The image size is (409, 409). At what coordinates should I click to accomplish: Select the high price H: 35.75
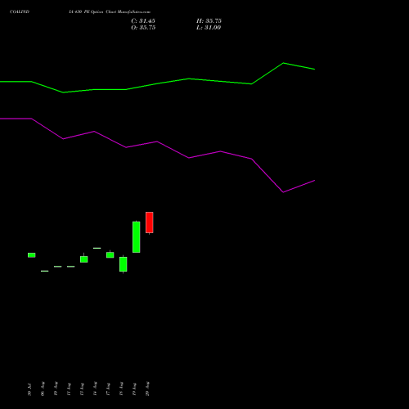pos(209,21)
